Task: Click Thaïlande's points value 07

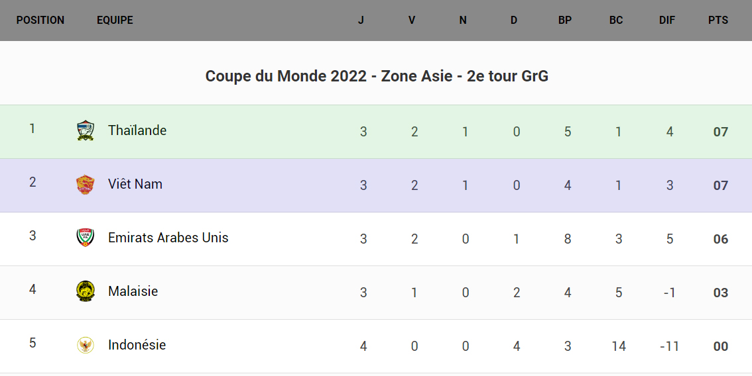Action: point(721,132)
